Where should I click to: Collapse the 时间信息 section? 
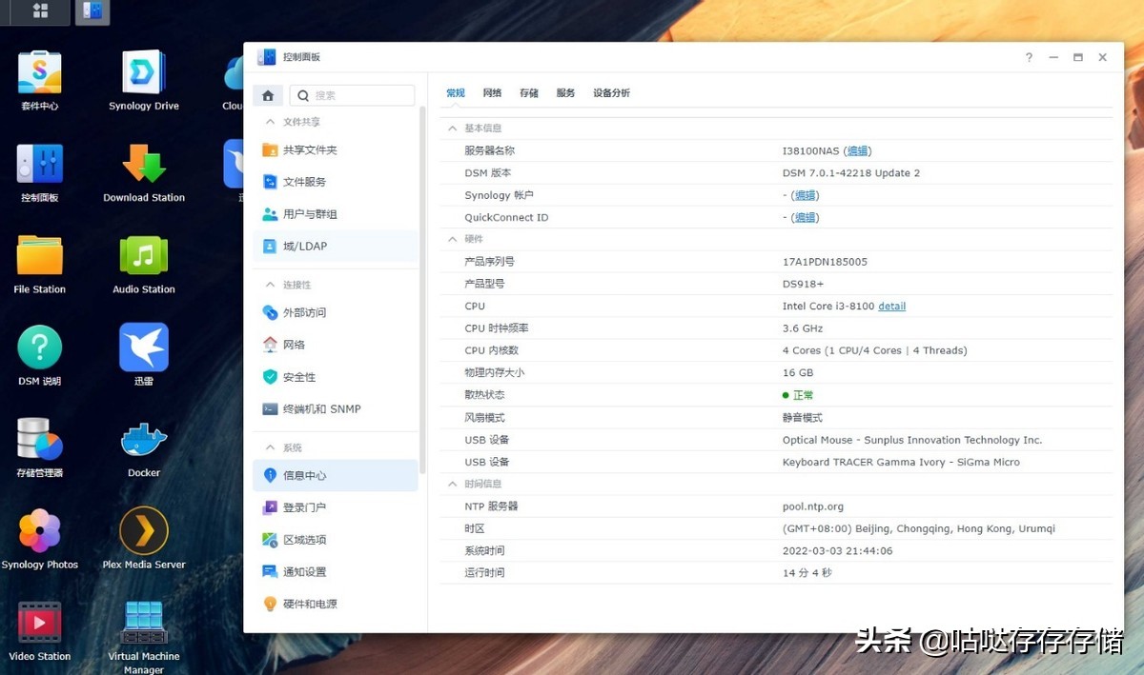click(x=451, y=484)
